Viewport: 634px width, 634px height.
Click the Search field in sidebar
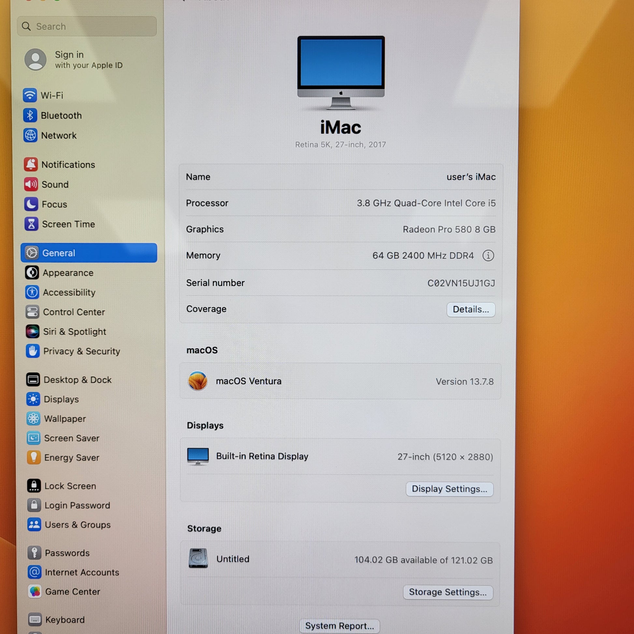[x=87, y=26]
